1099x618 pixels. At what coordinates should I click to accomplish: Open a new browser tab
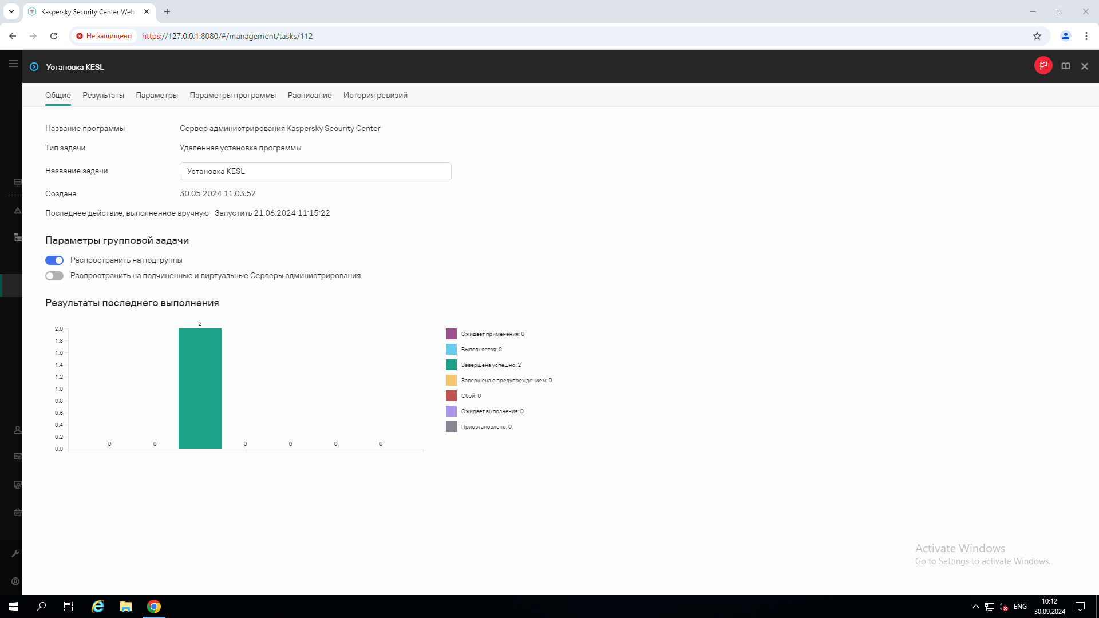[x=167, y=11]
